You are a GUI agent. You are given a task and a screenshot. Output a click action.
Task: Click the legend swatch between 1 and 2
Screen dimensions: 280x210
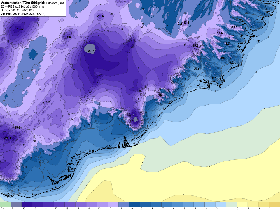[x=253, y=204]
